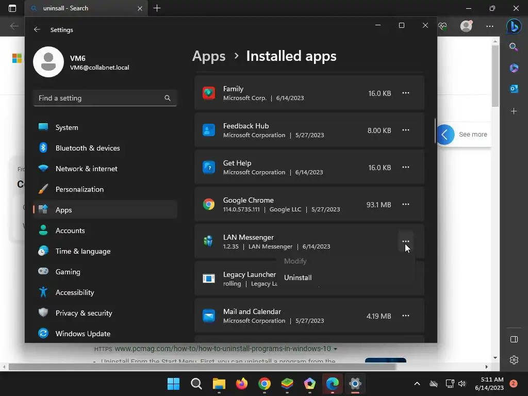Open a new Edge tab with plus button

157,8
